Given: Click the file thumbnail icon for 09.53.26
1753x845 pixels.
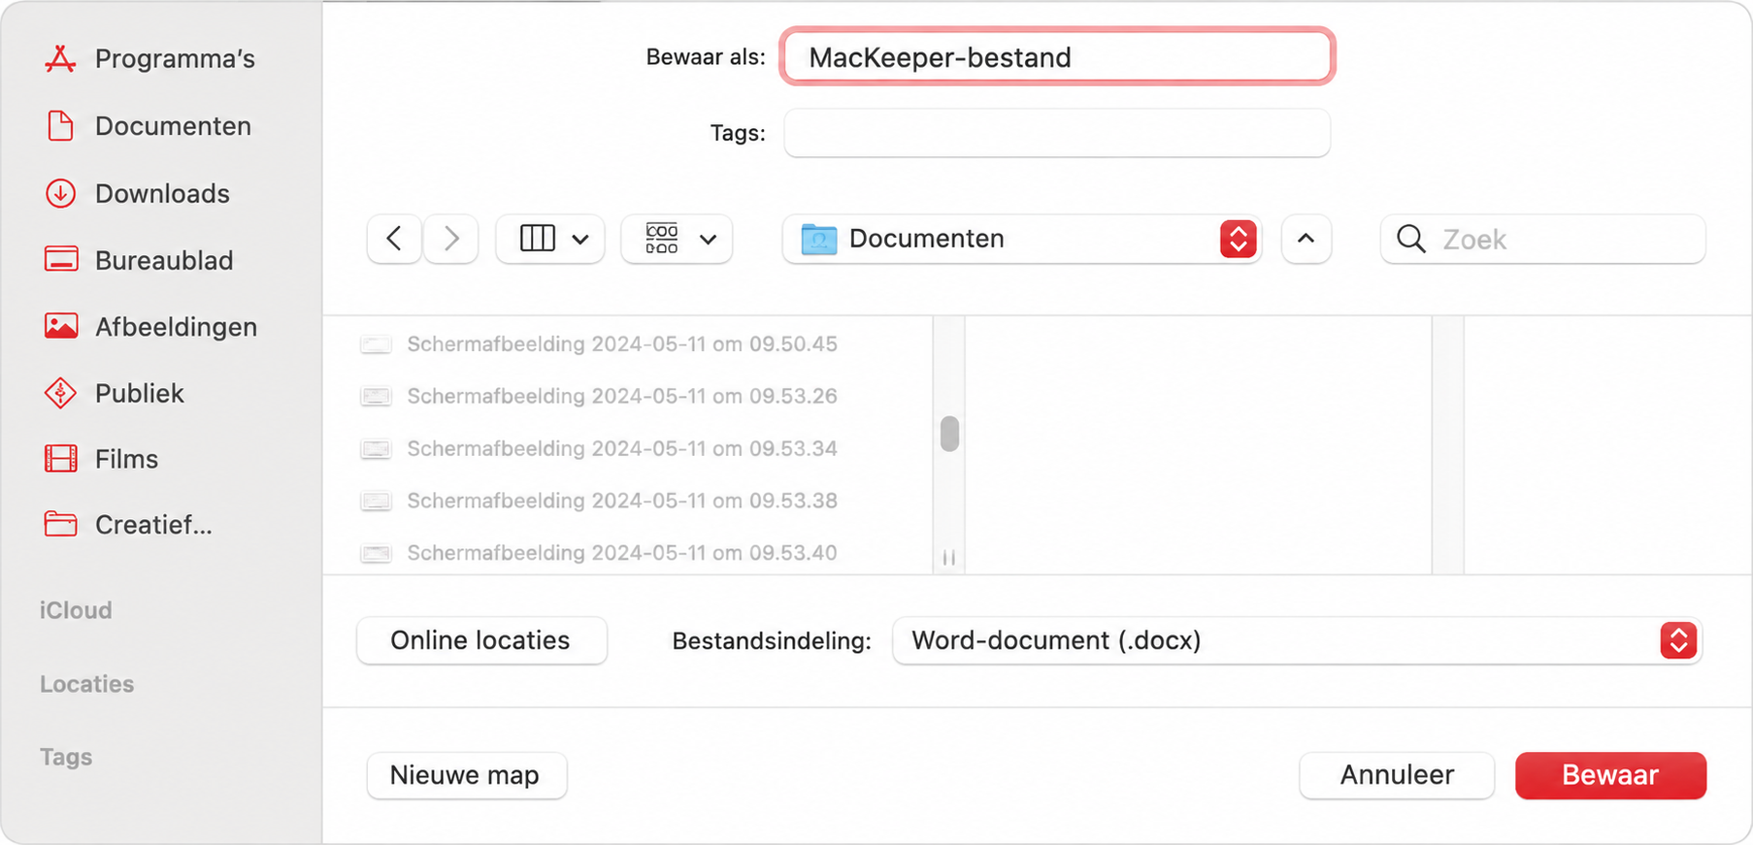Looking at the screenshot, I should click(376, 397).
